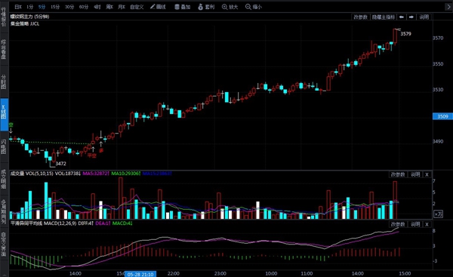Open the 综合看盘 sidebar tab
453x277 pixels.
[x=4, y=50]
